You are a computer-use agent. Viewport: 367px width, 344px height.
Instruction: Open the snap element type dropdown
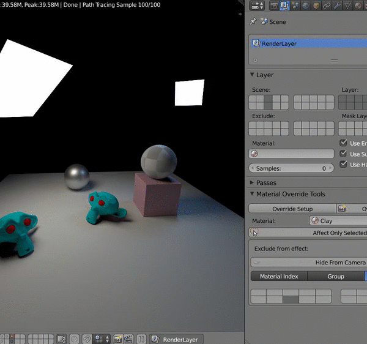pyautogui.click(x=102, y=339)
